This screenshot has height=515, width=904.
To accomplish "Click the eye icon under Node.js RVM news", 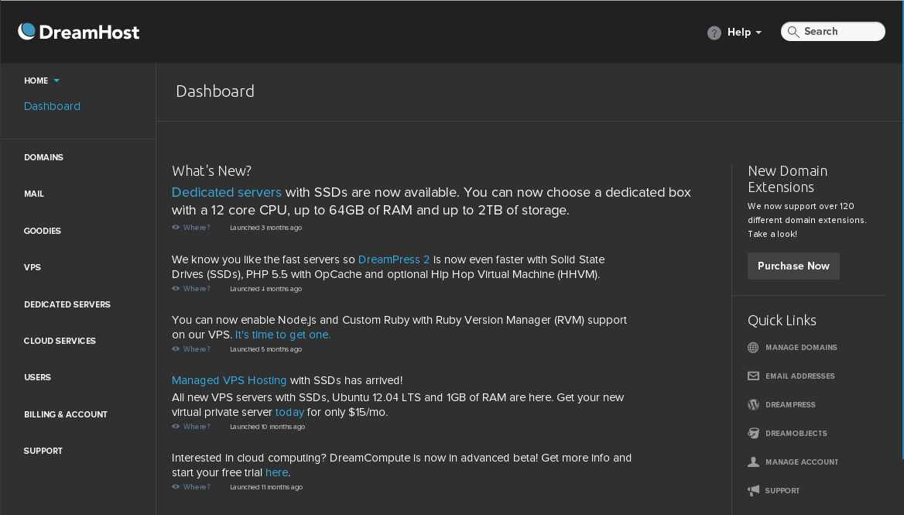I will pyautogui.click(x=176, y=349).
